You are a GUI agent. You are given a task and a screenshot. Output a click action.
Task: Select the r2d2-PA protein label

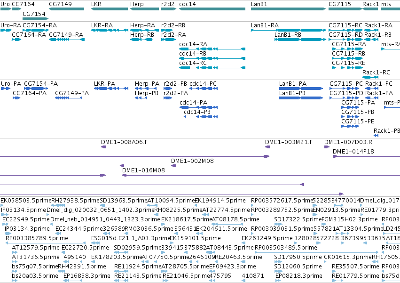(x=176, y=93)
